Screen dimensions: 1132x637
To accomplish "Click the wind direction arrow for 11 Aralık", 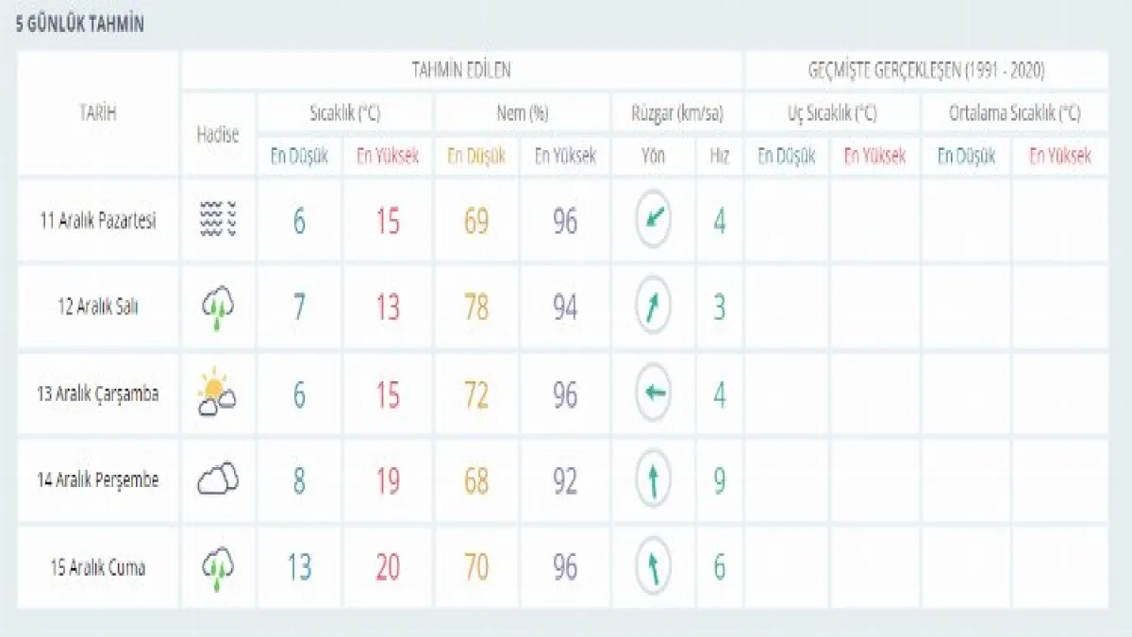I will point(654,220).
